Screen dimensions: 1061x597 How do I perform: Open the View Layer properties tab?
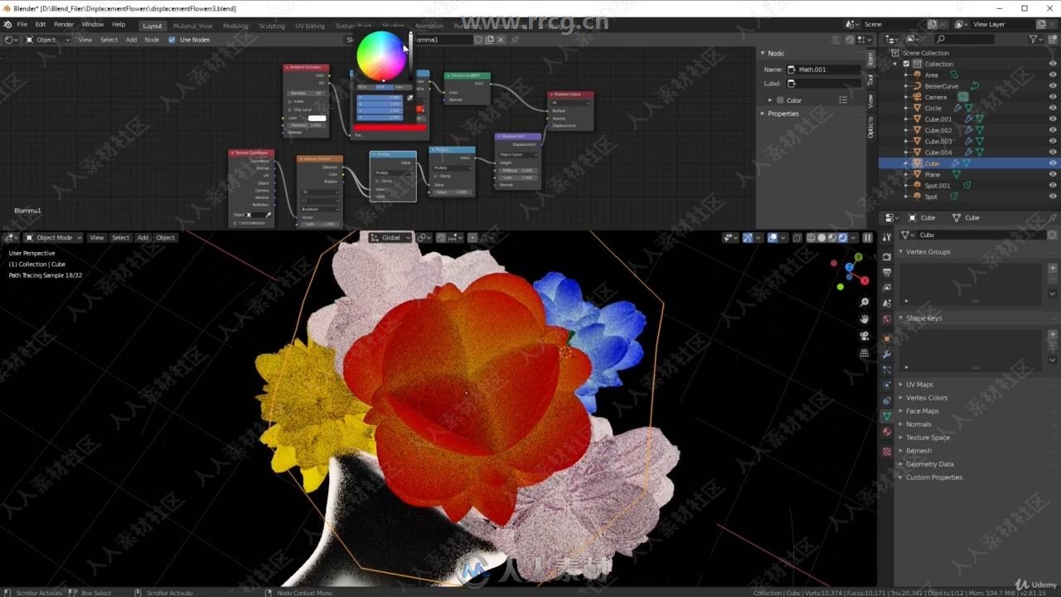[x=887, y=288]
